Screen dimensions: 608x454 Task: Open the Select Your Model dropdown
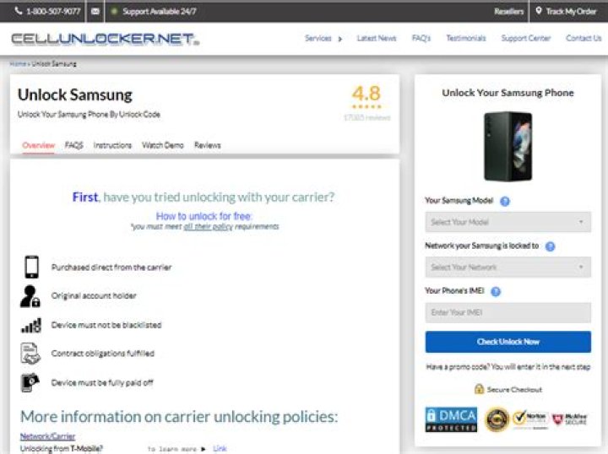click(x=508, y=223)
